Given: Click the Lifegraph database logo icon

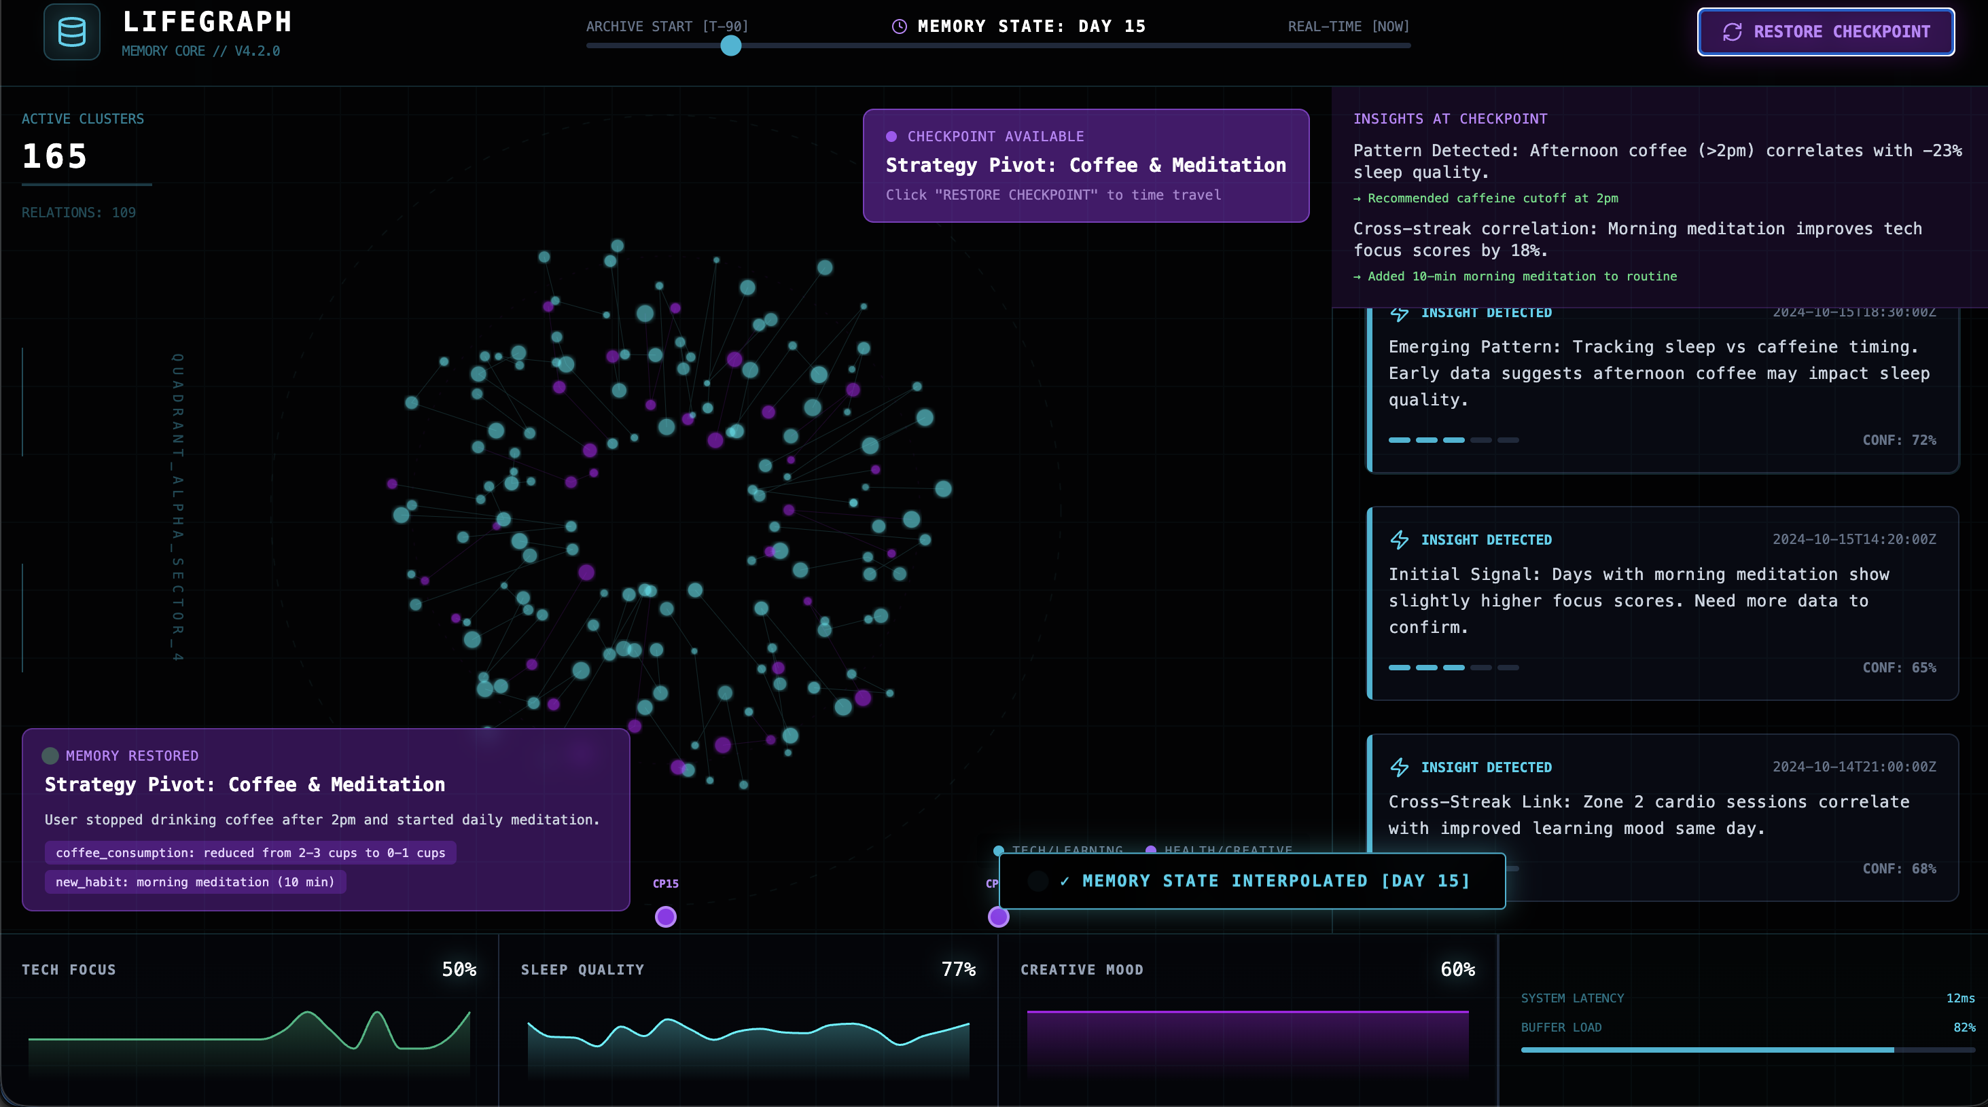Looking at the screenshot, I should pos(72,33).
